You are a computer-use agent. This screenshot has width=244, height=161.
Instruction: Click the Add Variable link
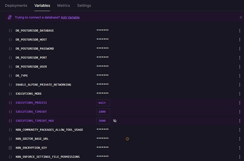[70, 17]
